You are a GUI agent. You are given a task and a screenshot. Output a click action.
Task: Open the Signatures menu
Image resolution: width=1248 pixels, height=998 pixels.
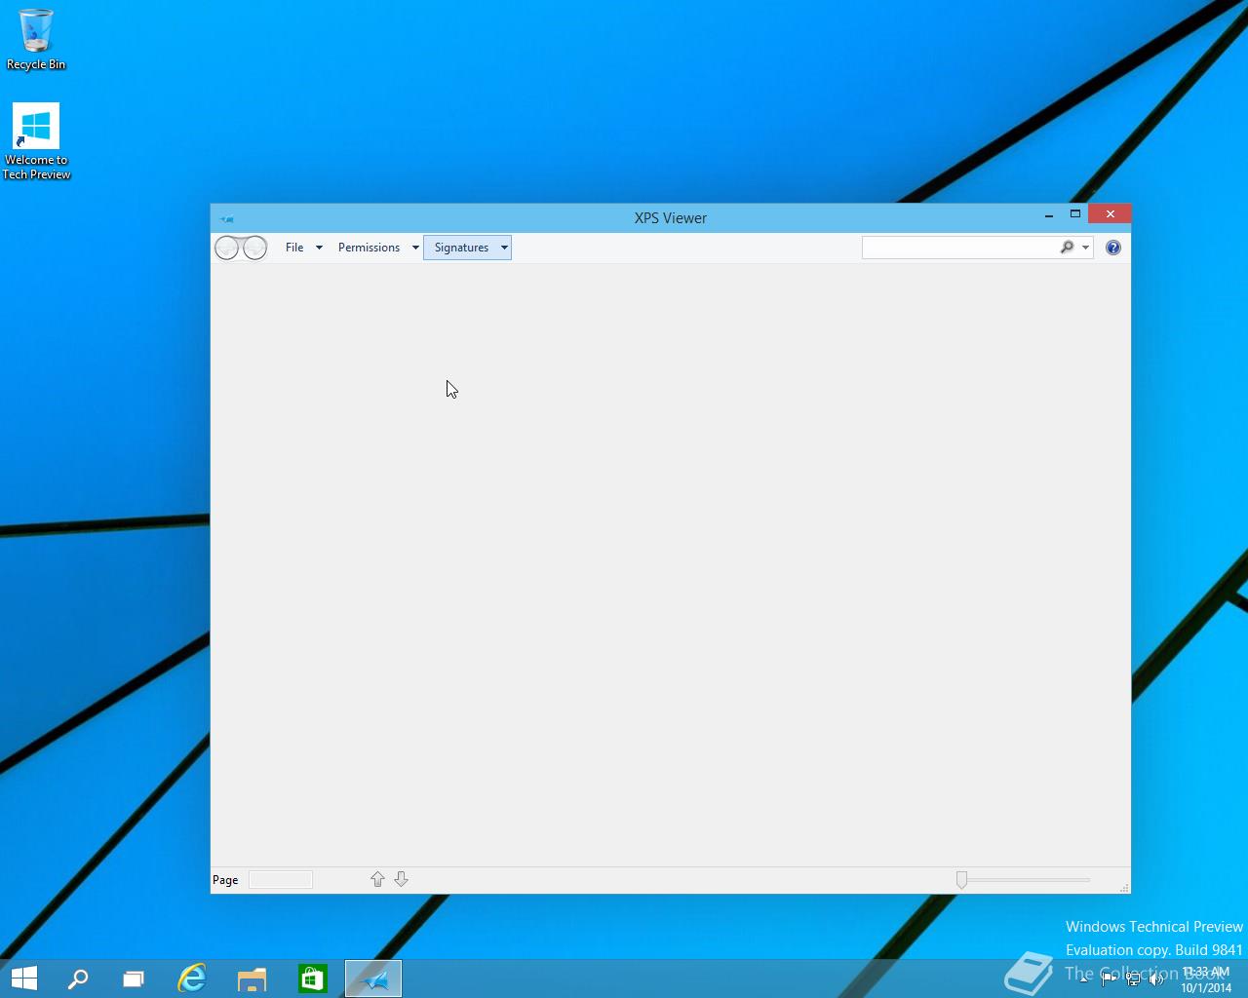tap(461, 248)
